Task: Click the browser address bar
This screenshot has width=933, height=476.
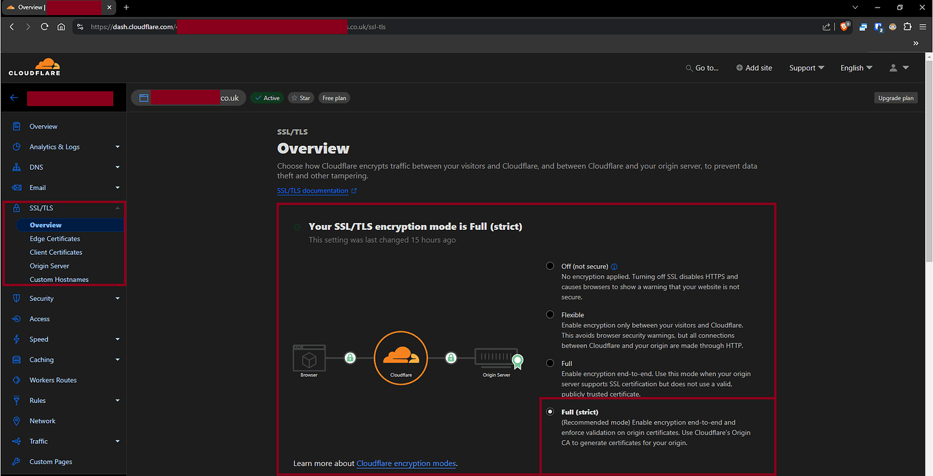Action: tap(446, 27)
